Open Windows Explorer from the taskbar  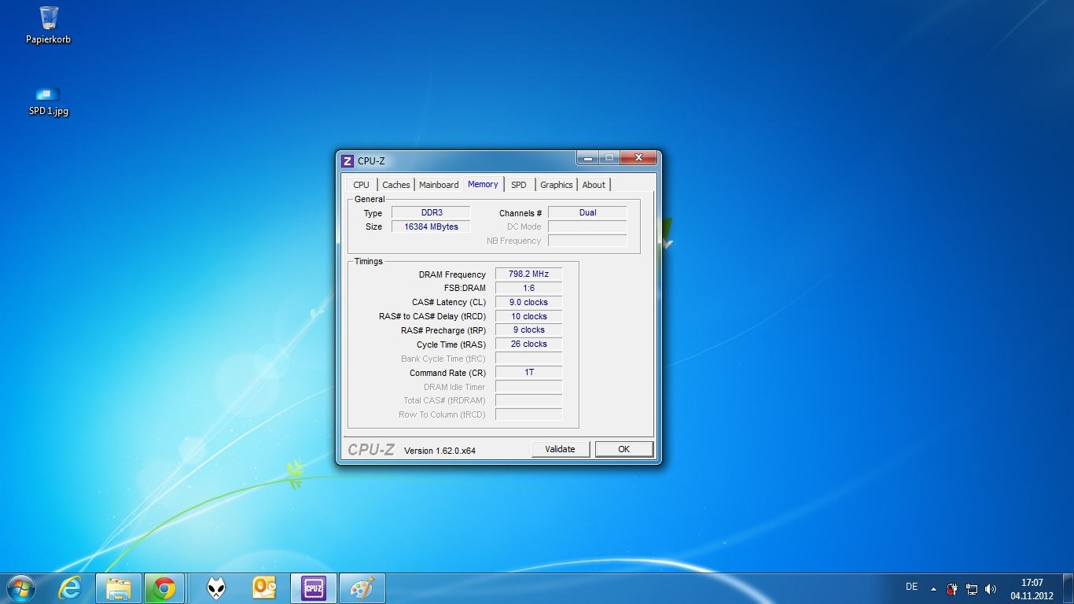point(119,588)
